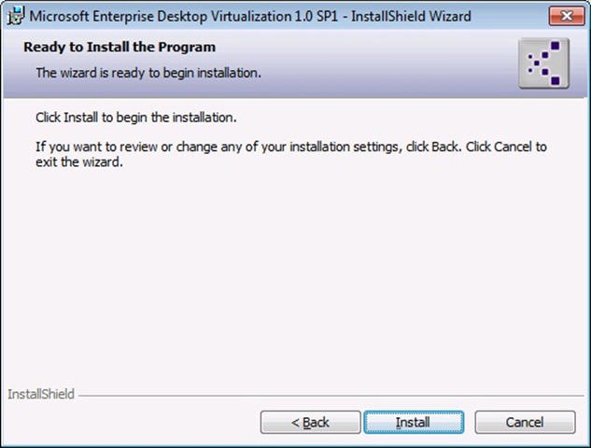Click the 'exit the wizard.' text line
The height and width of the screenshot is (448, 591).
pyautogui.click(x=79, y=161)
